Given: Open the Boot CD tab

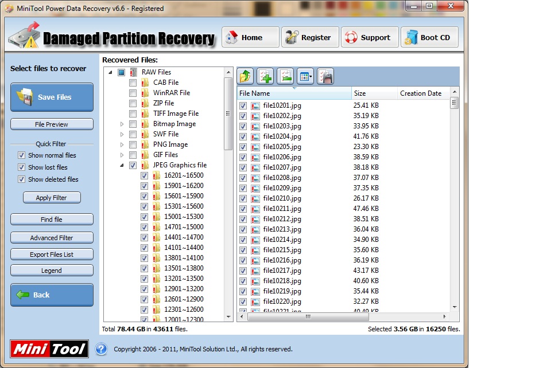Looking at the screenshot, I should (x=429, y=37).
